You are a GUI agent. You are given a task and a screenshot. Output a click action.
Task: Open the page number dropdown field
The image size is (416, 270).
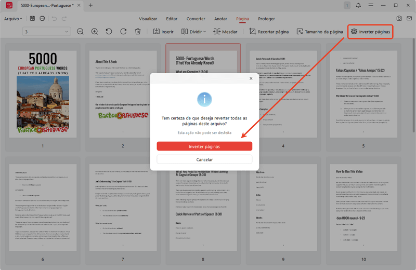click(47, 32)
